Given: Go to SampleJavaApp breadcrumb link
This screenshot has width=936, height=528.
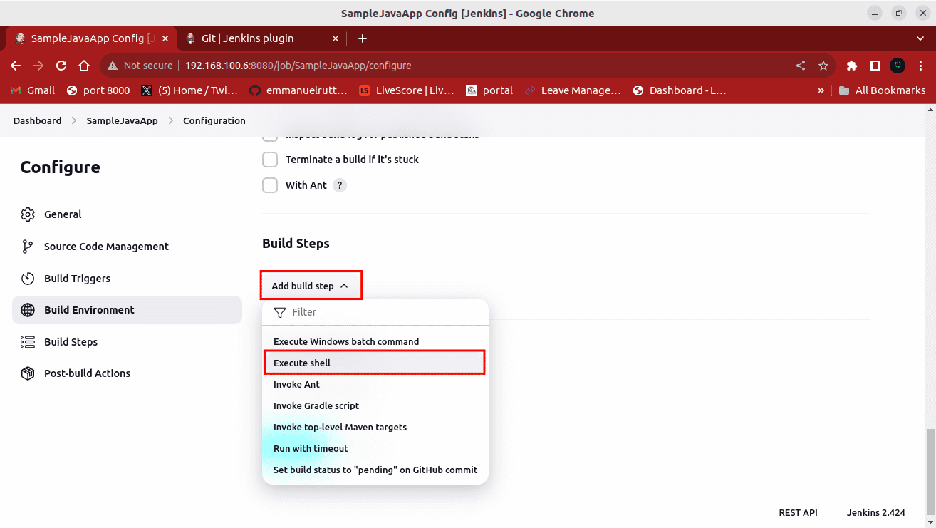Looking at the screenshot, I should 122,121.
